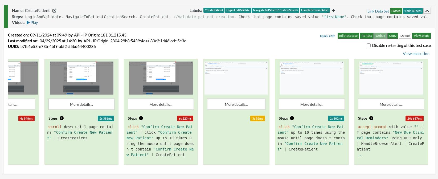This screenshot has height=179, width=438.
Task: Click the 1 min 48 secs duration badge
Action: coord(413,11)
